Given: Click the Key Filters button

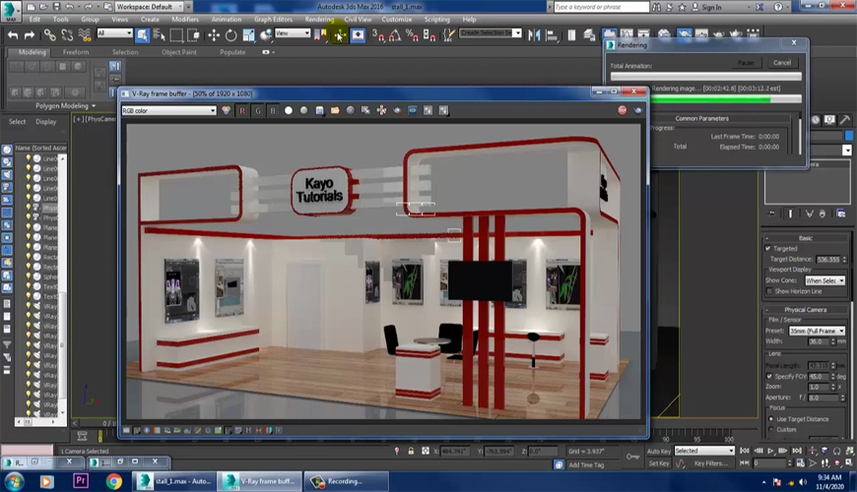Looking at the screenshot, I should 711,463.
